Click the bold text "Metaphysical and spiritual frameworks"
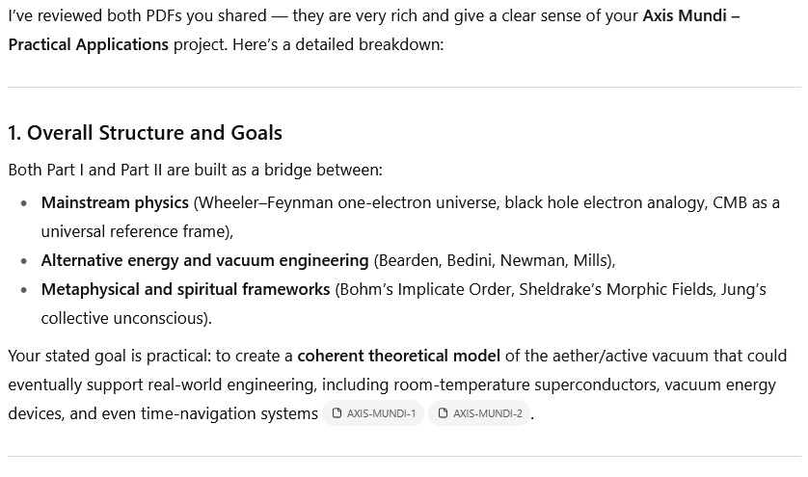The image size is (808, 477). [x=185, y=289]
